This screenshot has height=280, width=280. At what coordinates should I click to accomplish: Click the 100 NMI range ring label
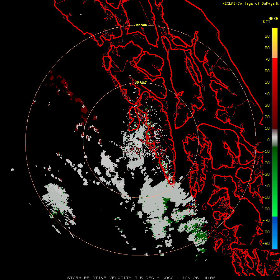(141, 25)
